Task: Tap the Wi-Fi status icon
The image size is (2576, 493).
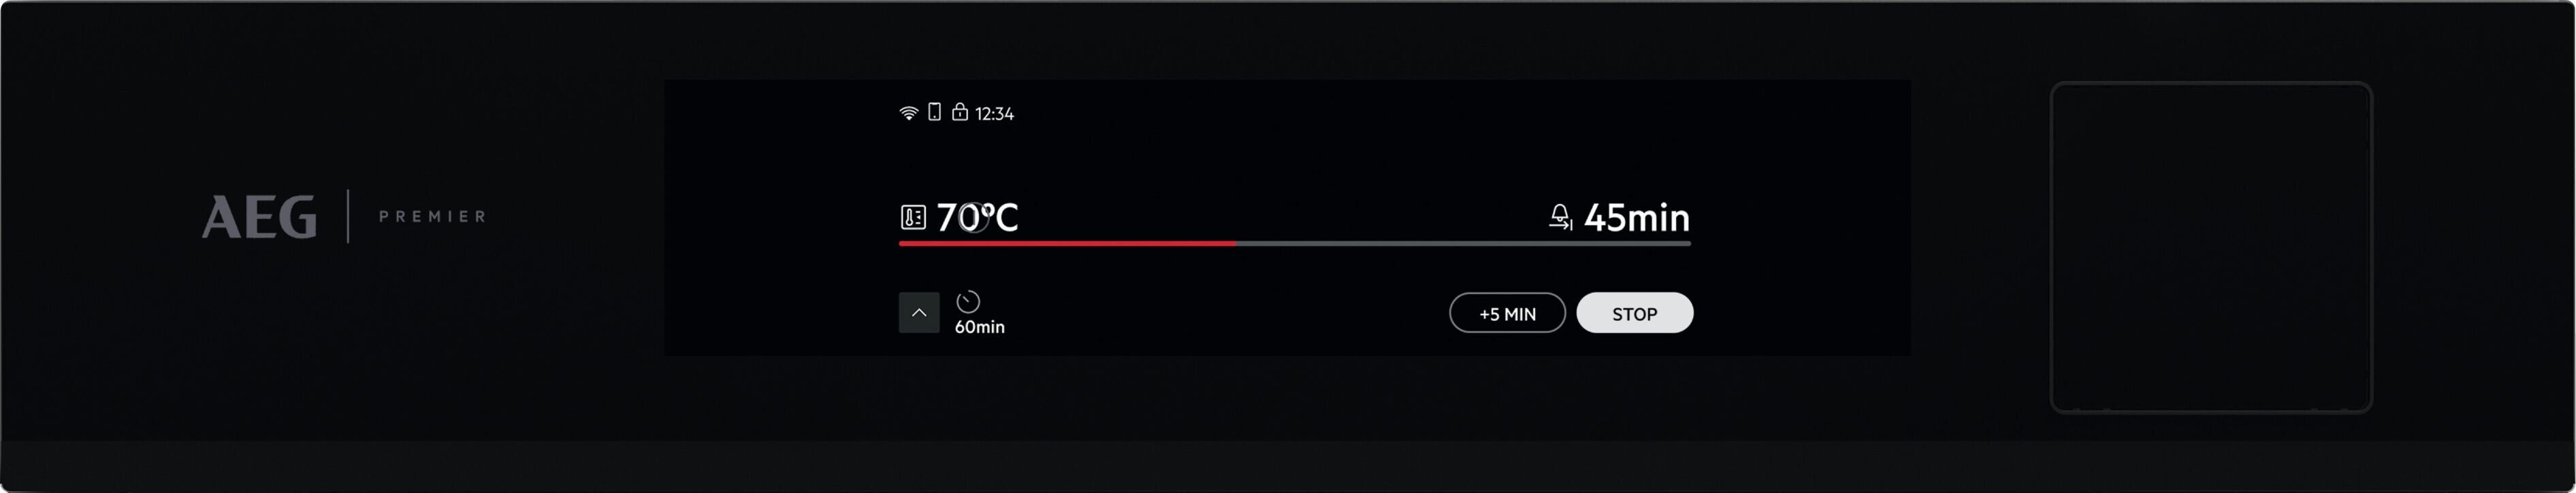Action: point(908,113)
